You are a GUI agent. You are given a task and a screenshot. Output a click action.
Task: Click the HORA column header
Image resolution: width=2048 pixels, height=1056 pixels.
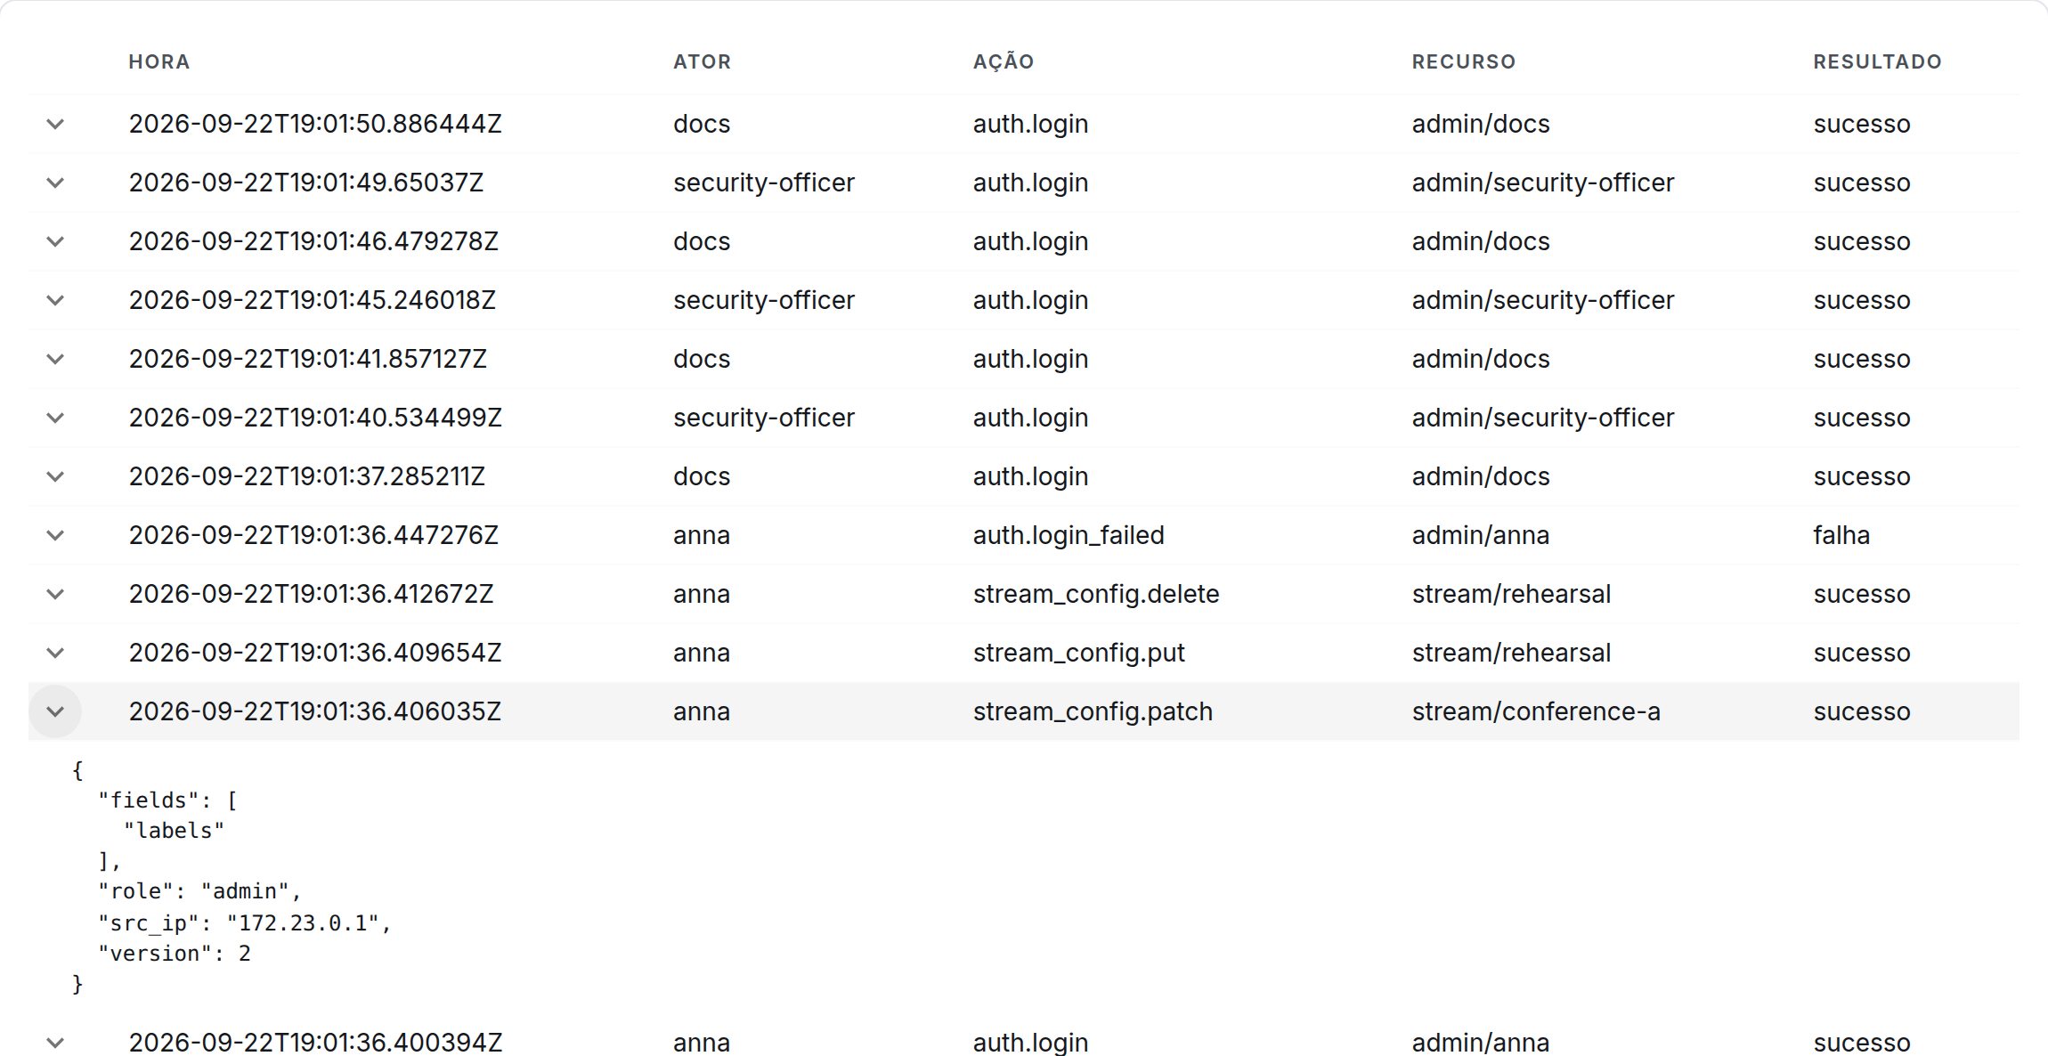pyautogui.click(x=159, y=61)
